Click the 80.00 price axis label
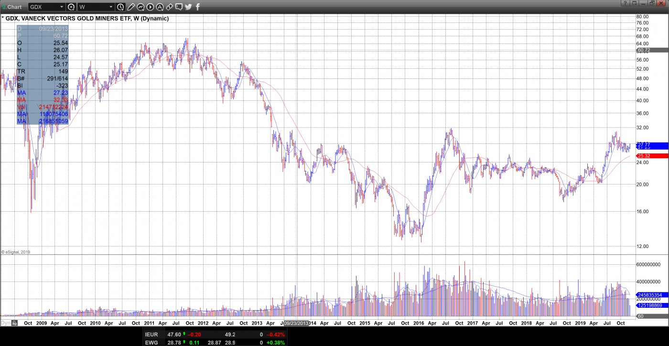This screenshot has width=669, height=346. [x=643, y=17]
